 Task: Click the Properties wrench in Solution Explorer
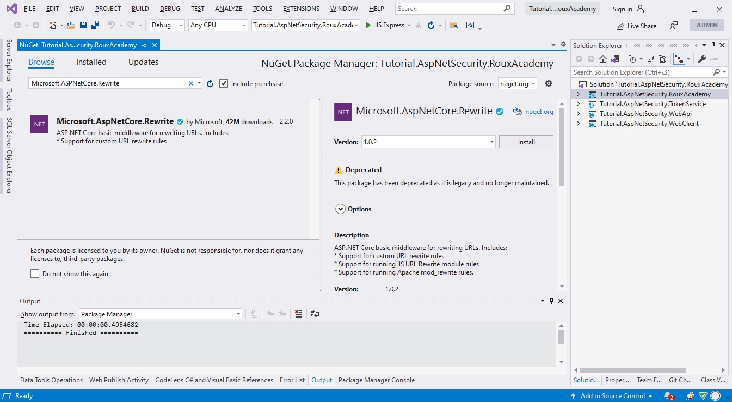(x=702, y=58)
